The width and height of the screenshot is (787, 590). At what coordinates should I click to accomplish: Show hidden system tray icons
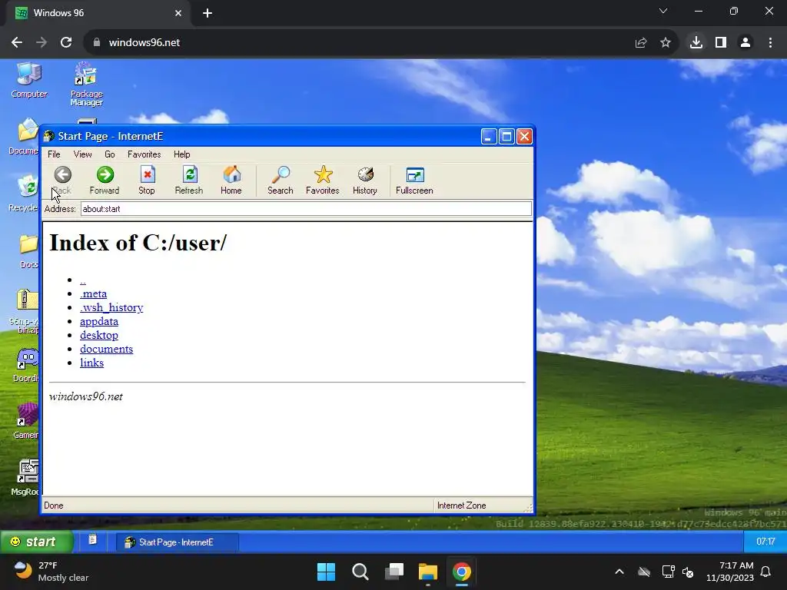click(x=619, y=572)
